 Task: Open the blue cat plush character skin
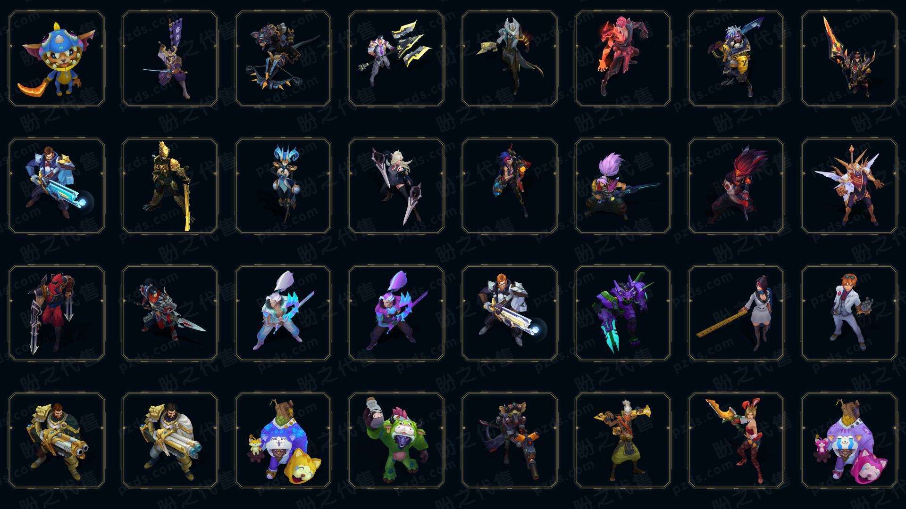283,440
